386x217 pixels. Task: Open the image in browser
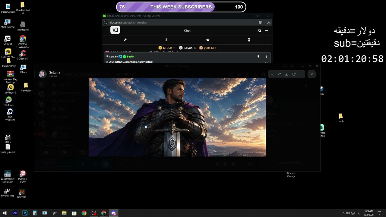point(294,74)
